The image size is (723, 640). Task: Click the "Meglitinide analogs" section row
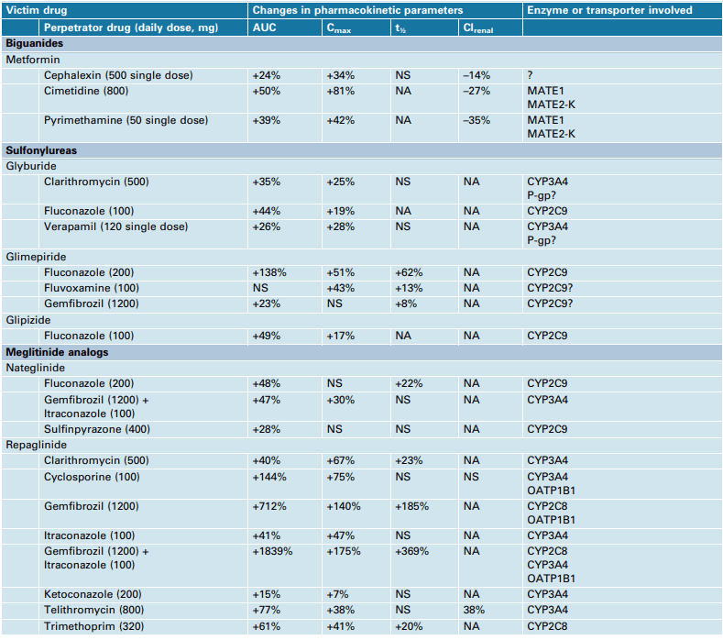[361, 352]
